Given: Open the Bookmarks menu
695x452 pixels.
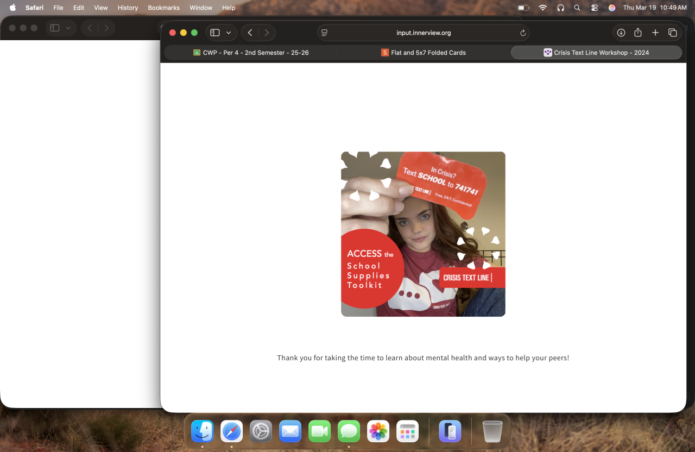Looking at the screenshot, I should [x=163, y=8].
